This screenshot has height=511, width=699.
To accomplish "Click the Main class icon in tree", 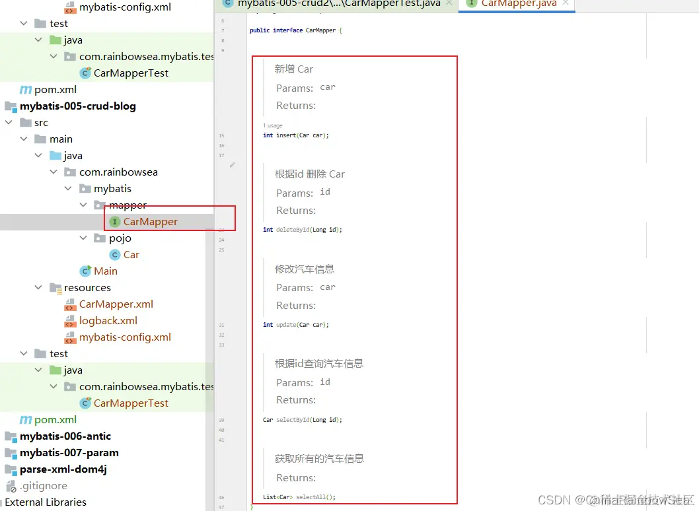I will click(85, 271).
